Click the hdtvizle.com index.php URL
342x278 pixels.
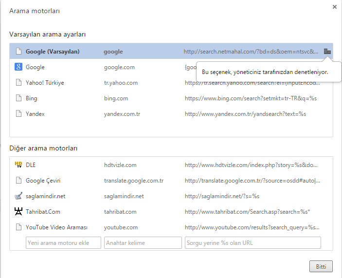[x=251, y=165]
